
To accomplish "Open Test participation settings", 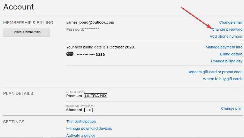I will [x=81, y=122].
